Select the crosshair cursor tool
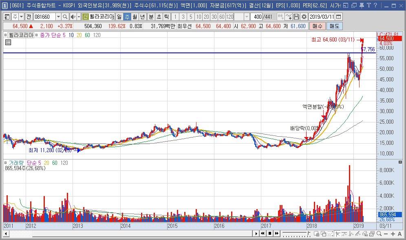This screenshot has width=406, height=240. pyautogui.click(x=338, y=233)
